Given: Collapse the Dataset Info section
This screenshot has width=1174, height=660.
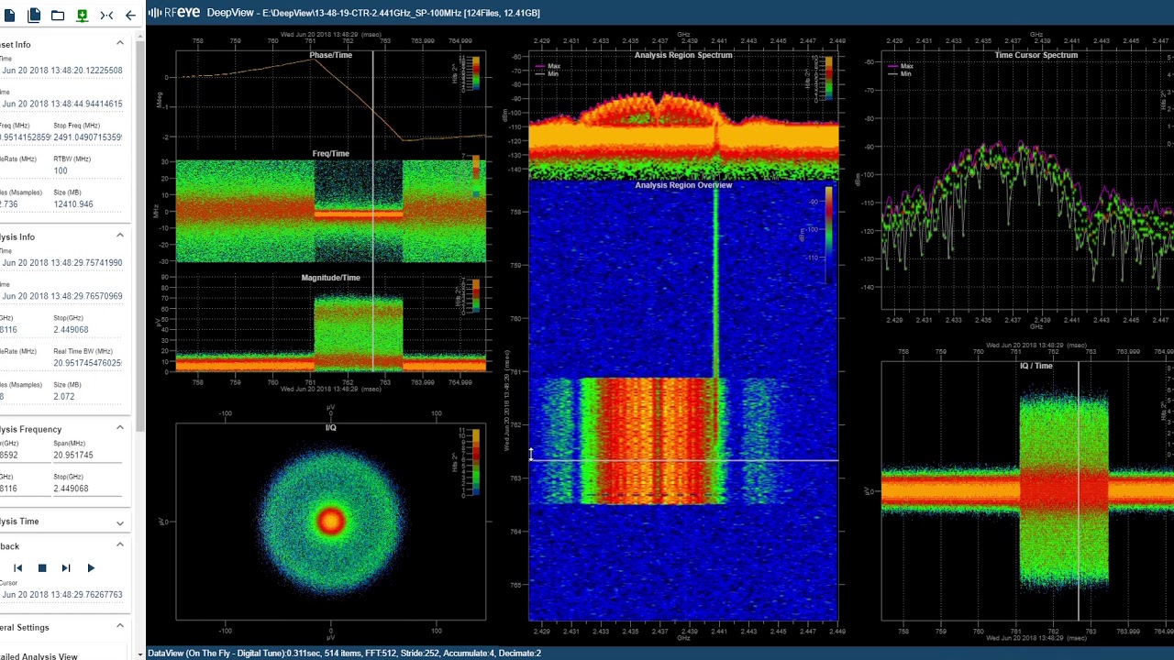Looking at the screenshot, I should coord(119,43).
